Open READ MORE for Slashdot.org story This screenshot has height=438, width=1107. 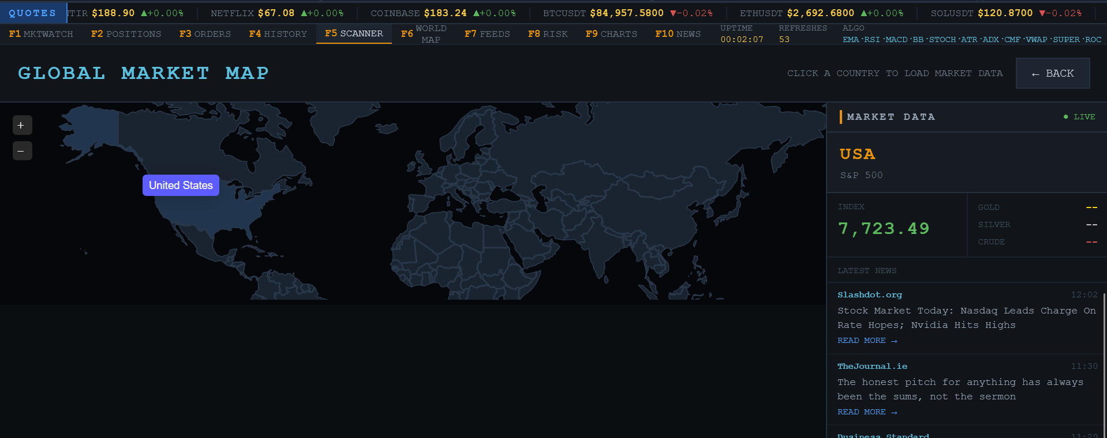[x=867, y=341]
